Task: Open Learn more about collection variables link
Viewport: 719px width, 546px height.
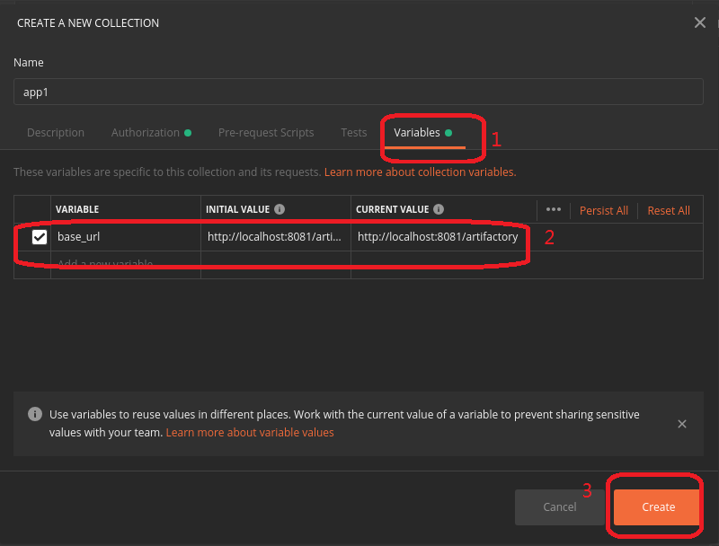Action: [x=420, y=172]
